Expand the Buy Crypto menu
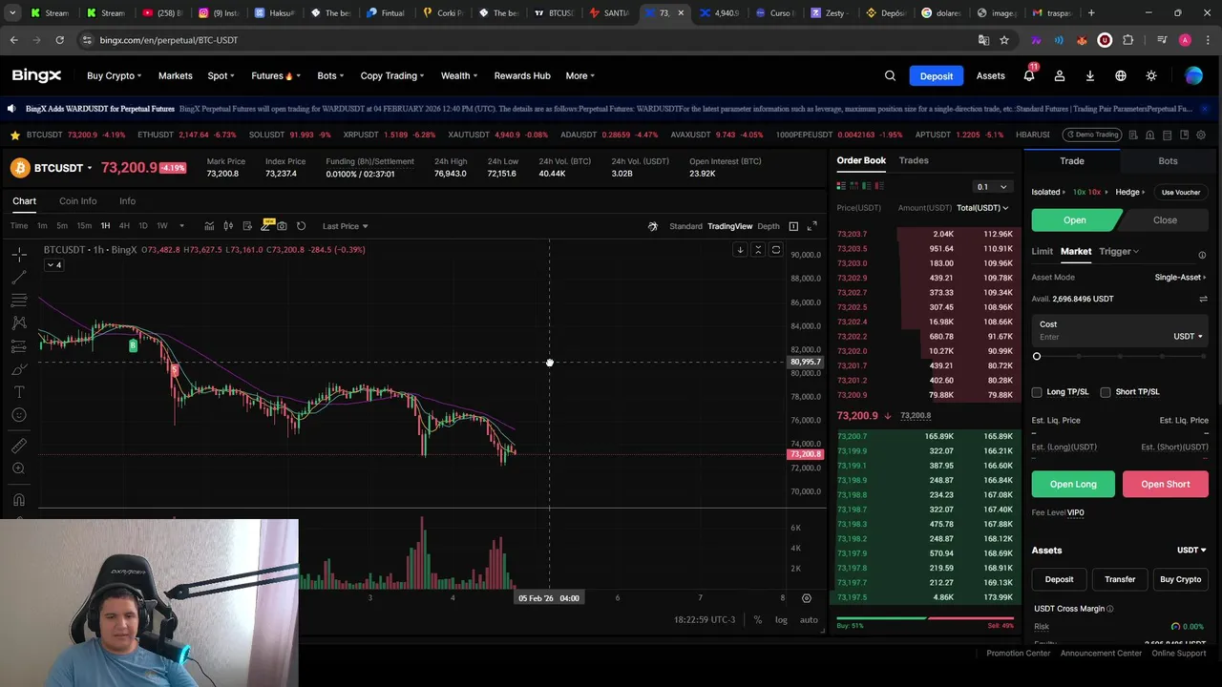Screen dimensions: 1222x687 click(114, 75)
